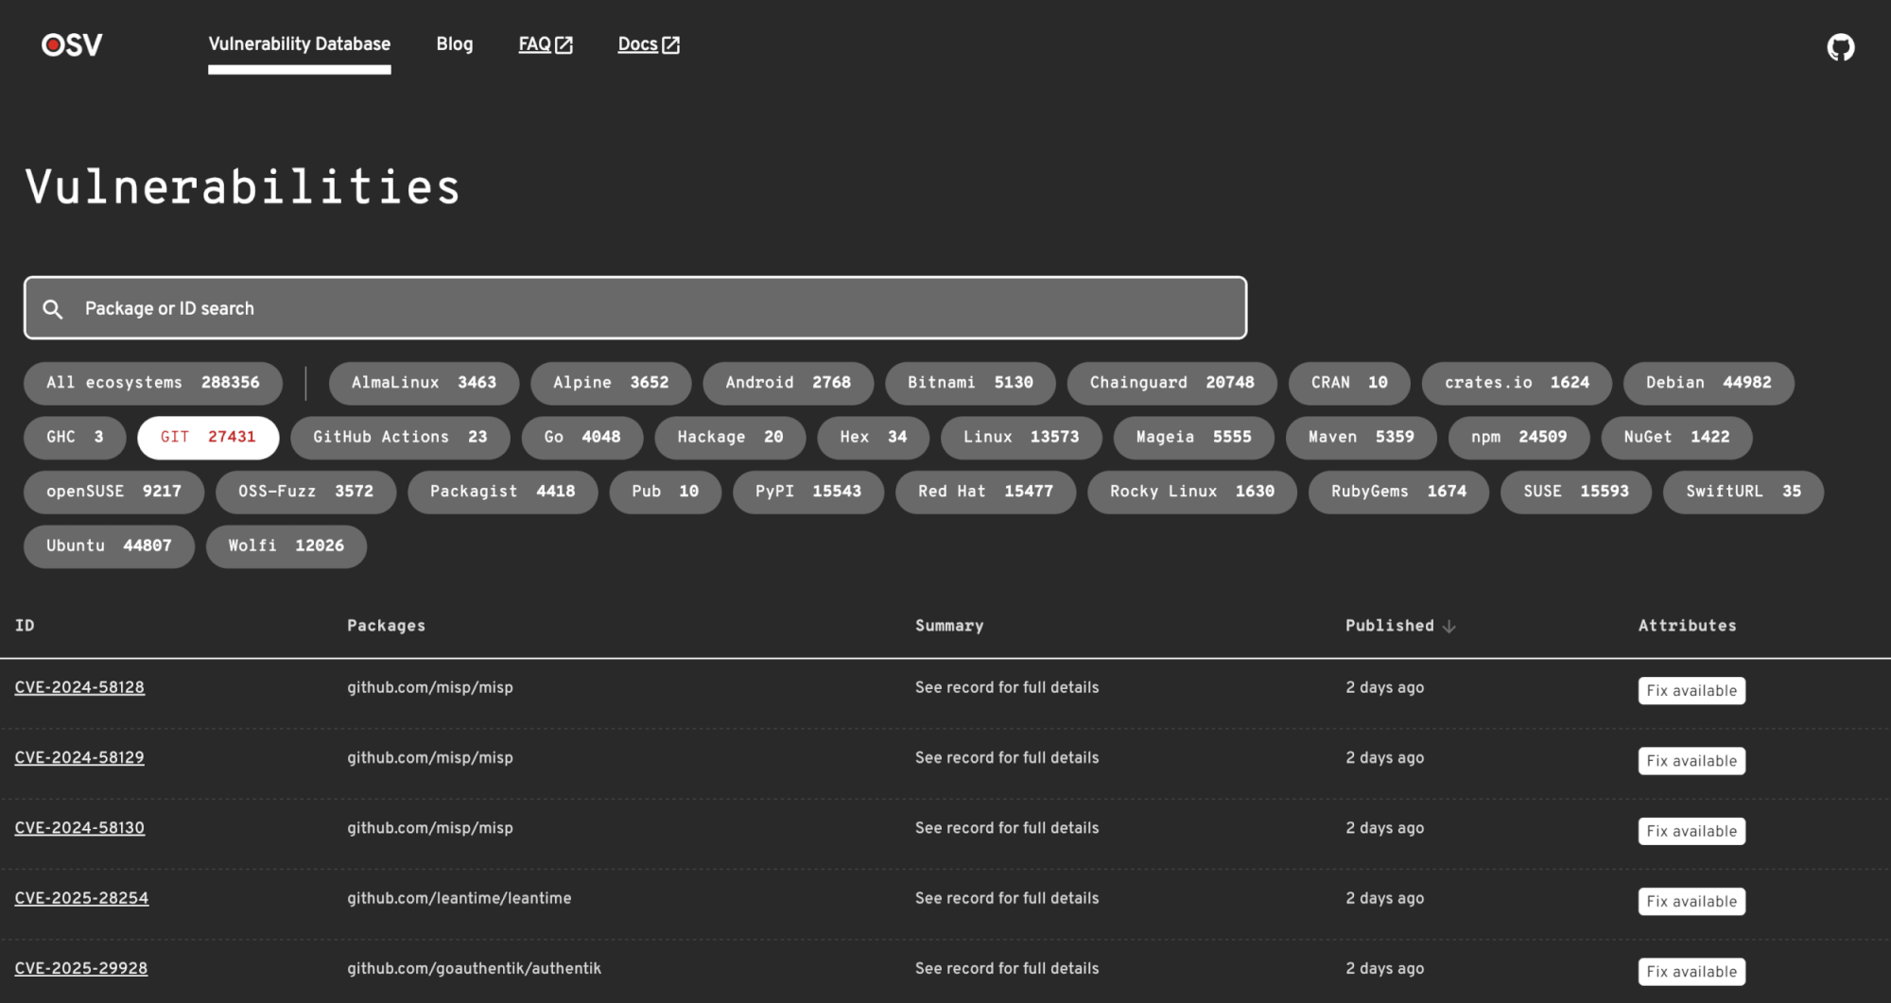
Task: Open the GitHub repository icon
Action: click(1840, 46)
